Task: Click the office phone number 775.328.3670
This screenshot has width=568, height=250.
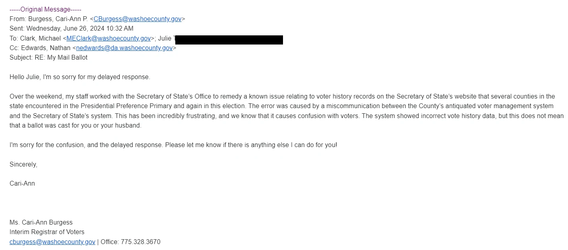Action: pyautogui.click(x=141, y=242)
